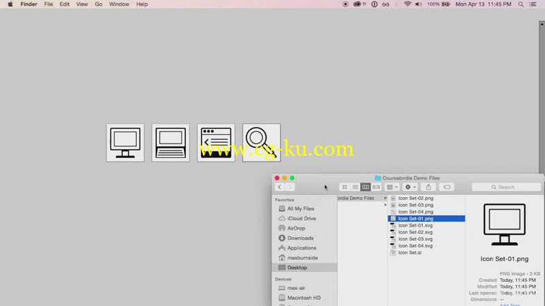Image resolution: width=545 pixels, height=306 pixels.
Task: Open the gear Action menu
Action: click(410, 187)
